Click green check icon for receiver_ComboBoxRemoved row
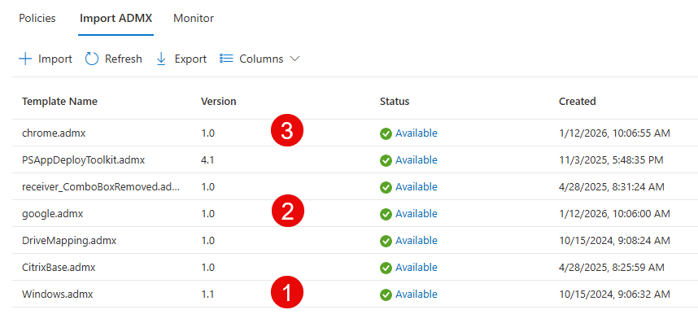Screen dimensions: 698x323 tap(386, 187)
